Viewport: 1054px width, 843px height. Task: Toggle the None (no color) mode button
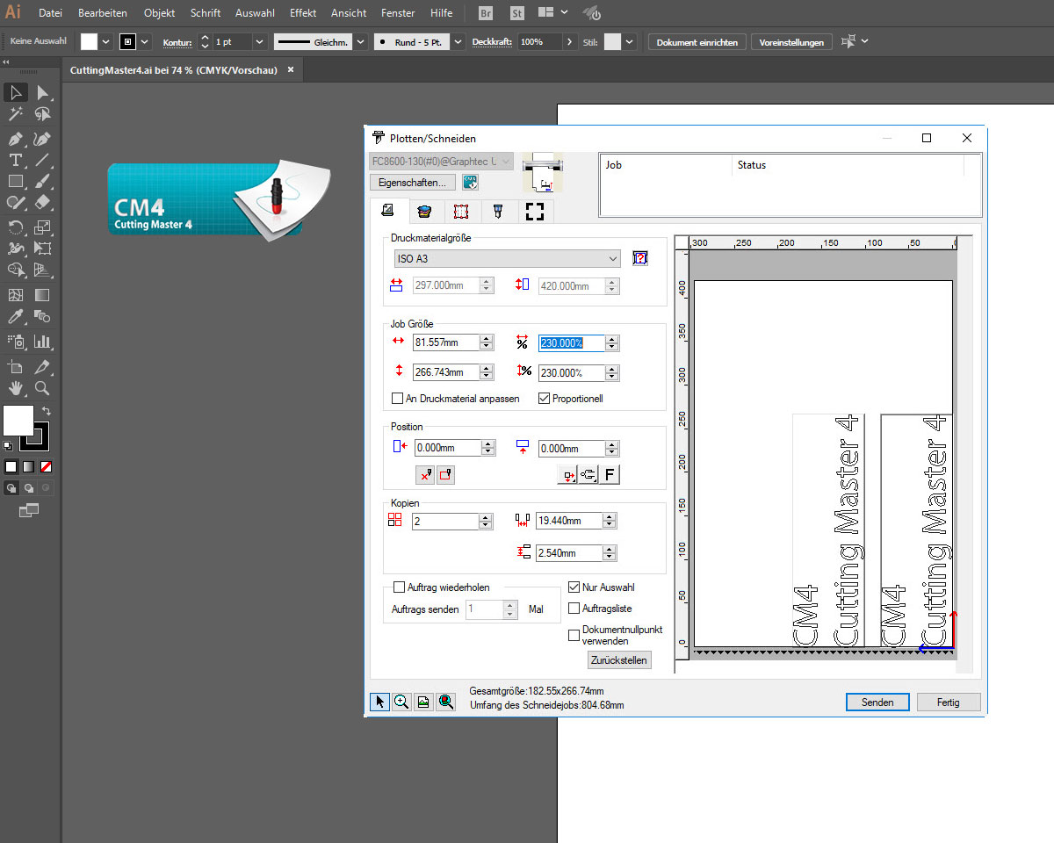[x=46, y=466]
